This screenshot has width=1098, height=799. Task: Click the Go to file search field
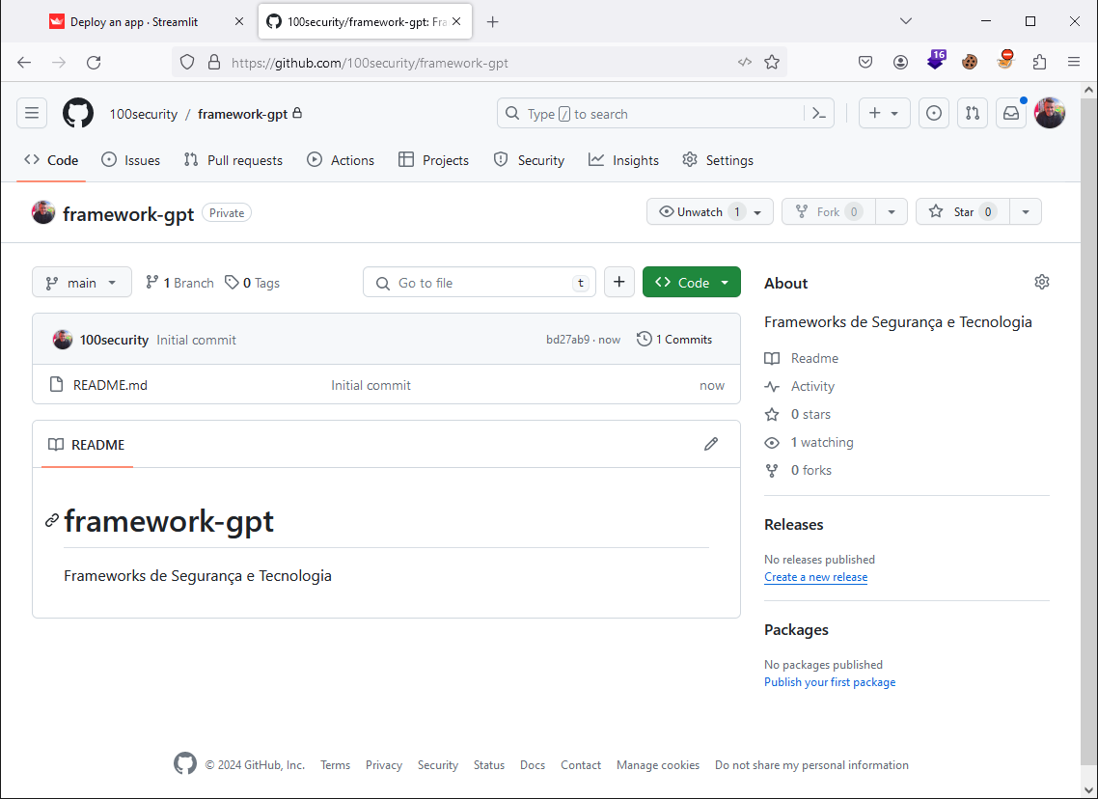pyautogui.click(x=480, y=282)
